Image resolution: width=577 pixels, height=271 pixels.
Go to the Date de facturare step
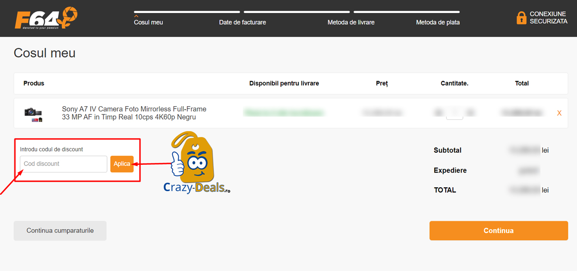pos(242,22)
